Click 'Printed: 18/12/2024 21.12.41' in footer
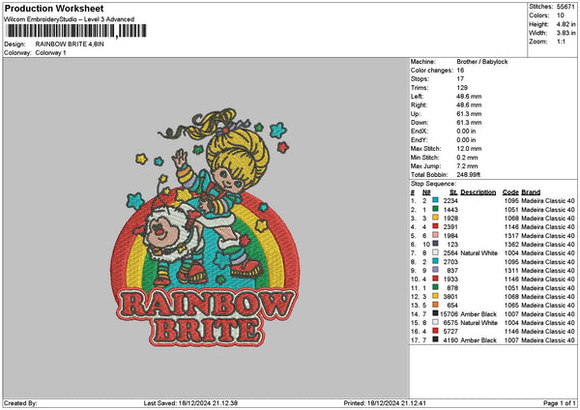Screen dimensions: 580x410 [x=385, y=403]
